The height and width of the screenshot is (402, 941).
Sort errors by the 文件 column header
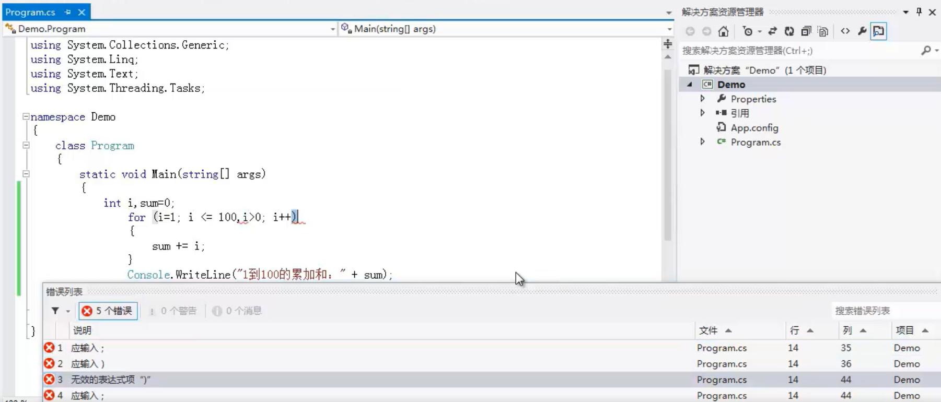(x=740, y=330)
